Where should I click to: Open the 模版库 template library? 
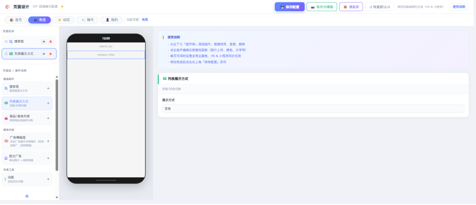[351, 7]
